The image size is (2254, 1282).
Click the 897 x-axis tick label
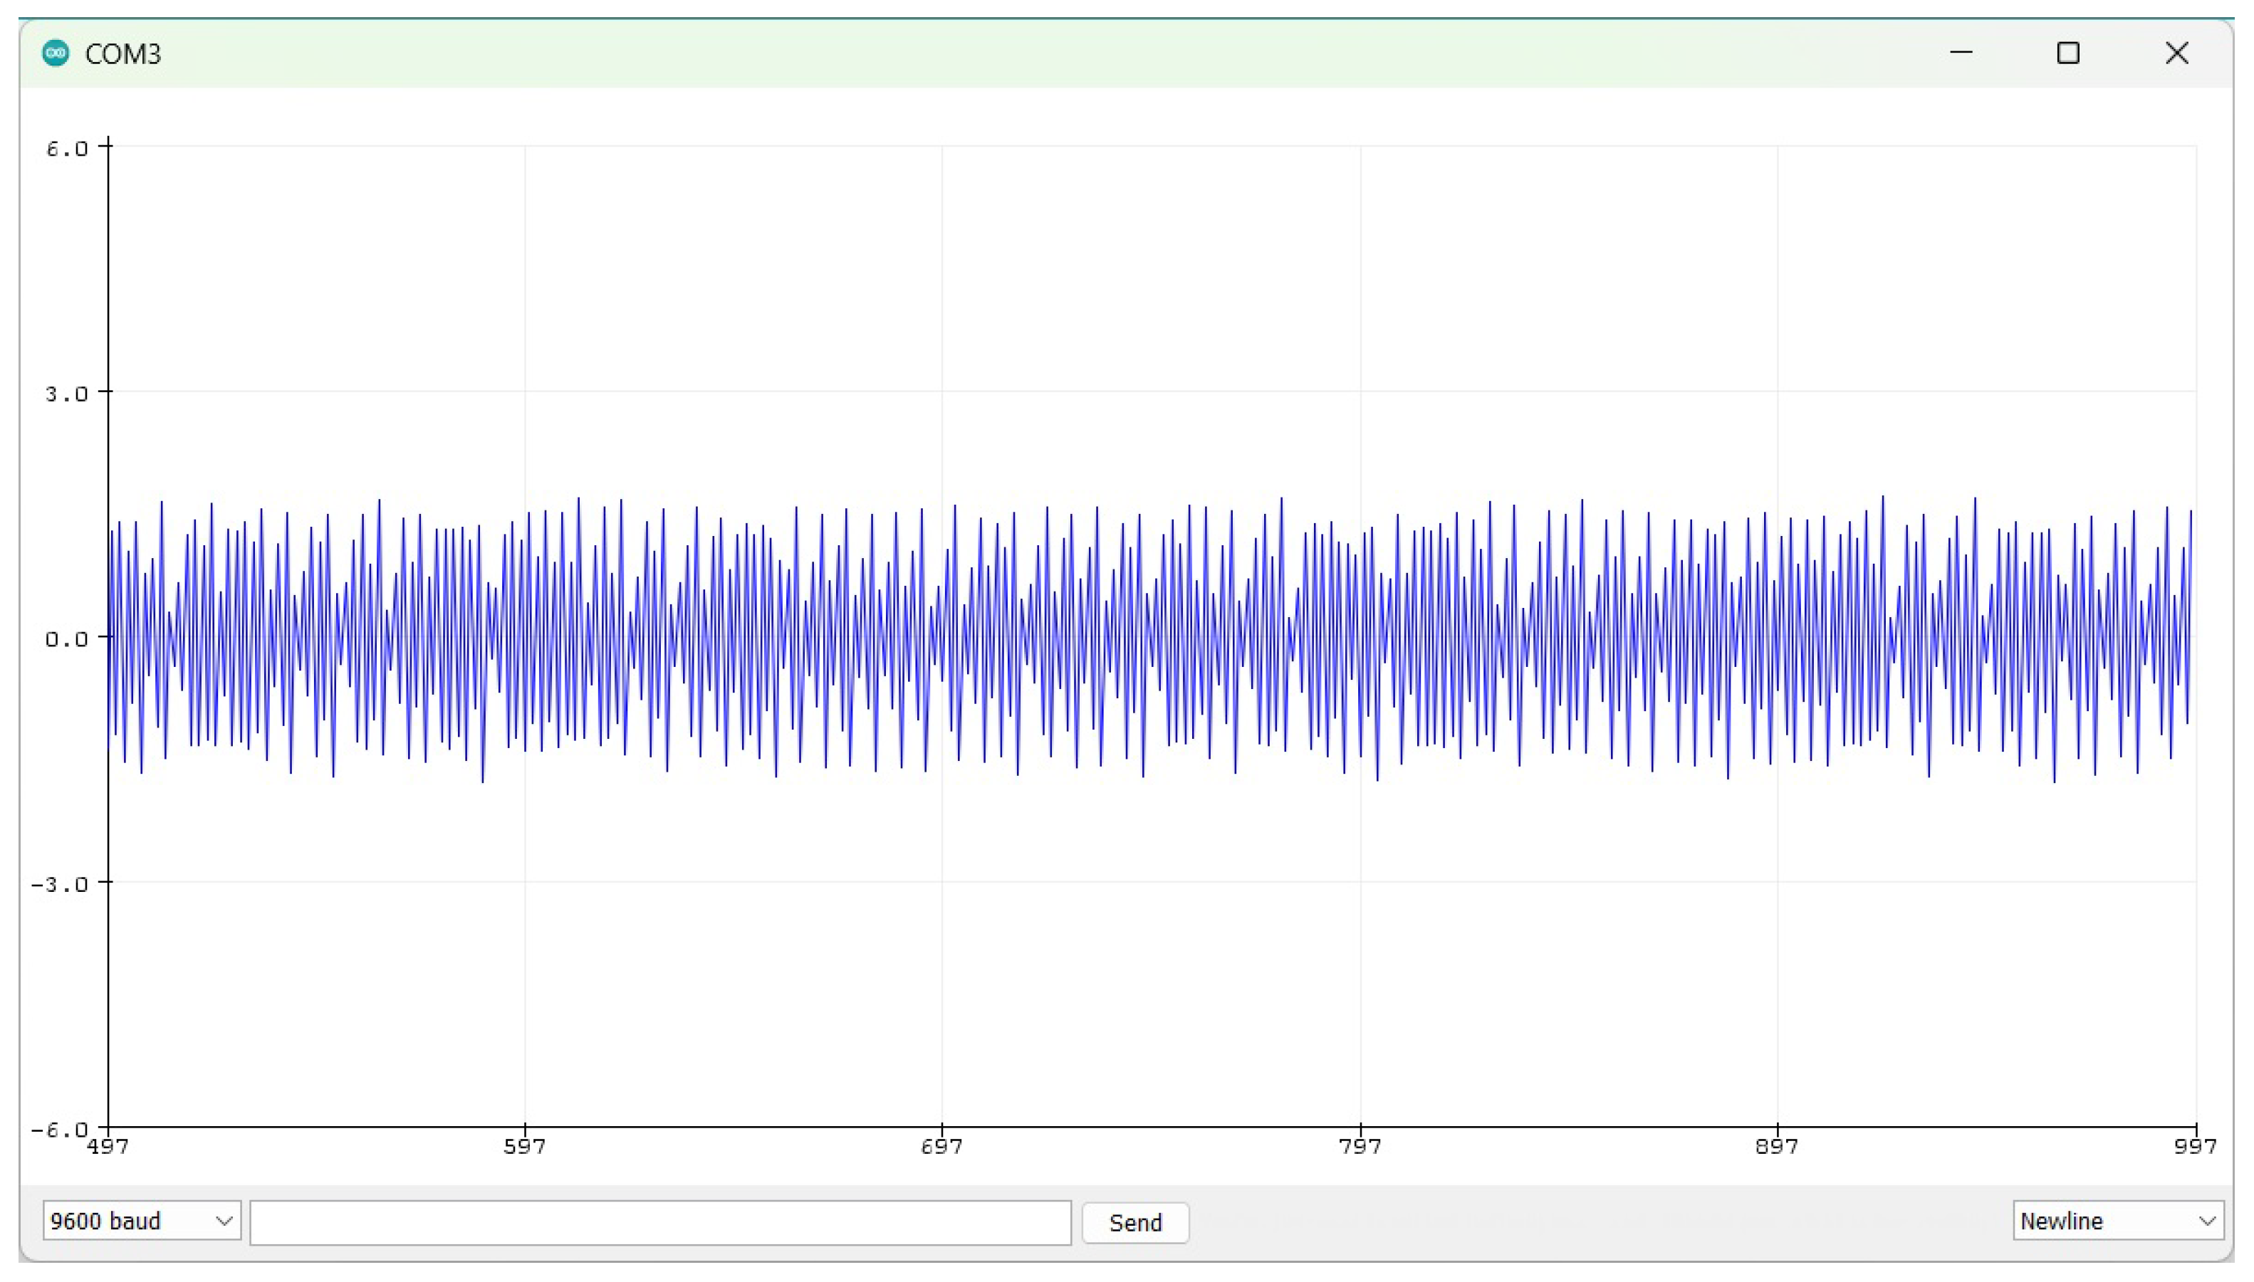click(x=1777, y=1147)
